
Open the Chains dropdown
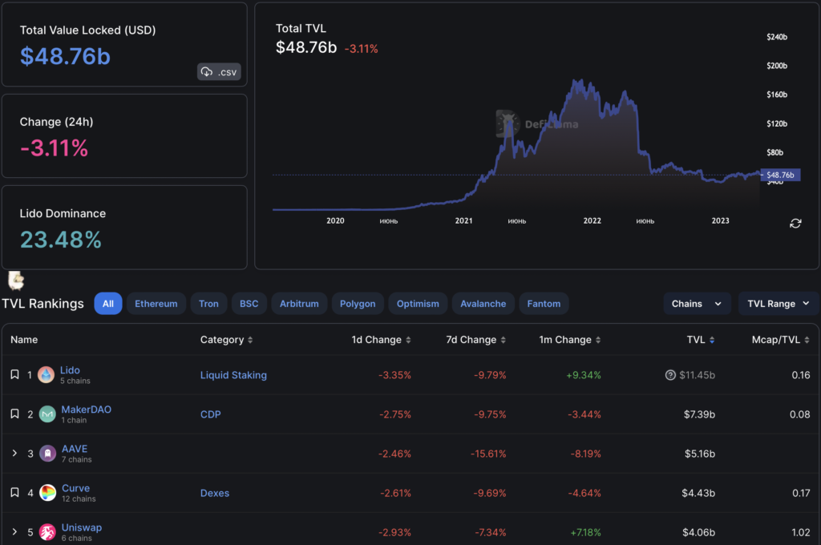coord(697,304)
